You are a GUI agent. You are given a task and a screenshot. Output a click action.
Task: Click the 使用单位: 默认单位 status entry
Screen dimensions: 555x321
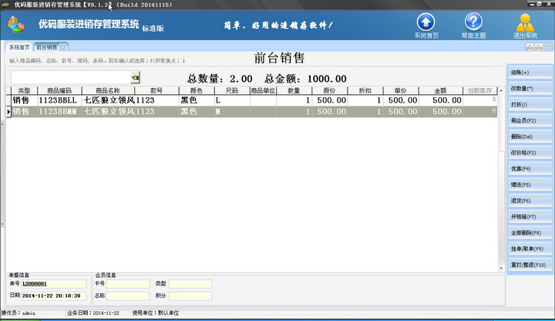(156, 313)
